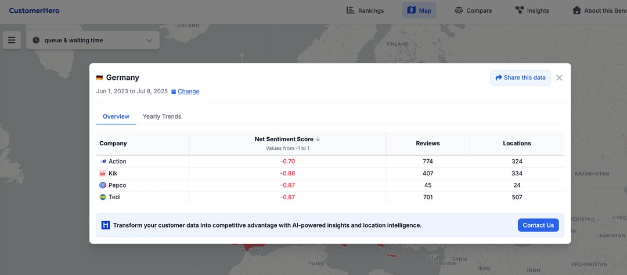
Task: Select the Overview tab
Action: coord(116,116)
